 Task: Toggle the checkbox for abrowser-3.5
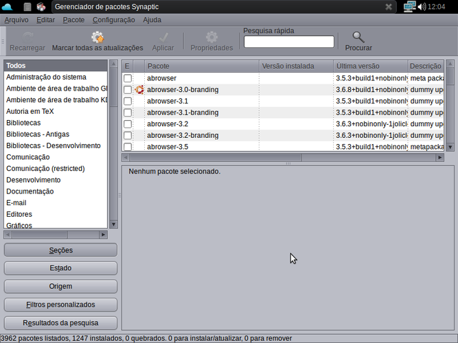[x=128, y=147]
